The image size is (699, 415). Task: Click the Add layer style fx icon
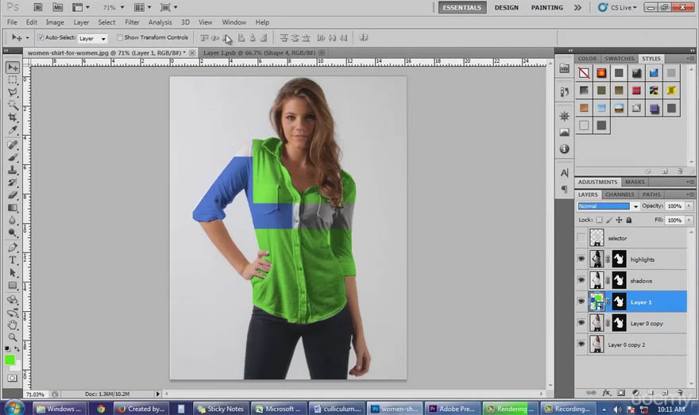click(606, 393)
